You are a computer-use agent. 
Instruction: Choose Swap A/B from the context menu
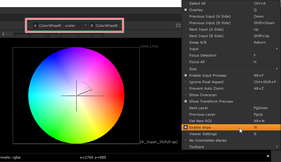tap(198, 42)
